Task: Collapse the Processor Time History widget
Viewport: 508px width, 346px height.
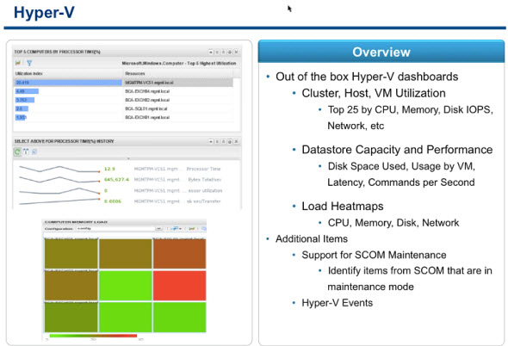Action: point(211,141)
